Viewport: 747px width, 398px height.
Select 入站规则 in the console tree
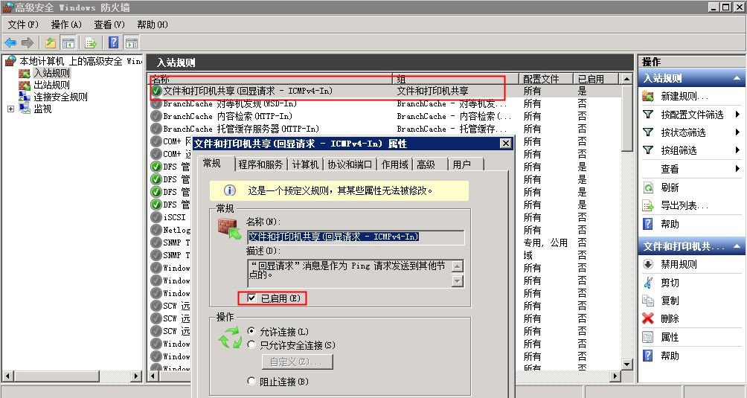coord(51,74)
